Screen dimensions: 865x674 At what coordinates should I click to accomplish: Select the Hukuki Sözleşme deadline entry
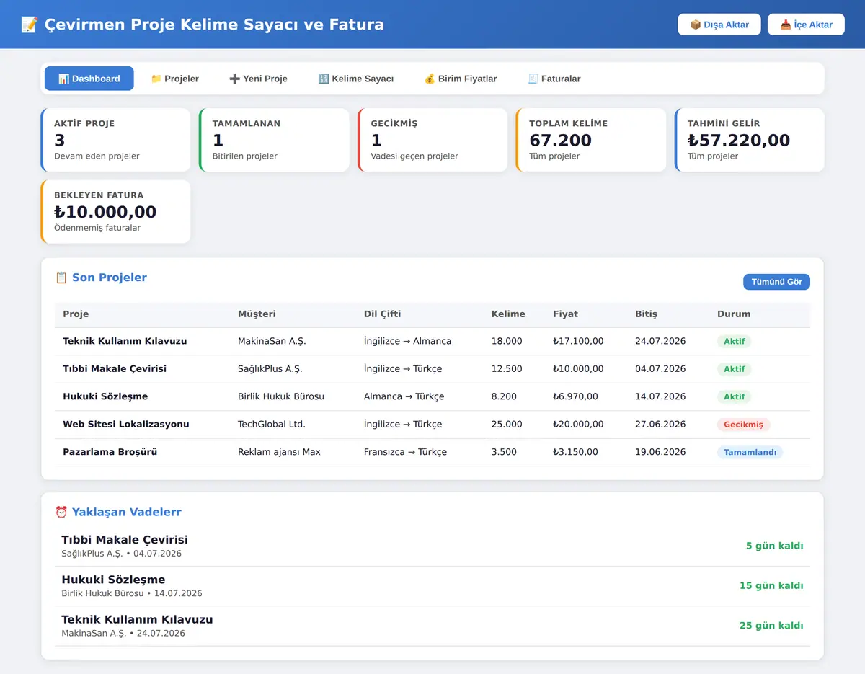[432, 586]
